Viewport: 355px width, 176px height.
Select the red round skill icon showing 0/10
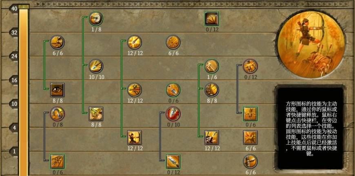point(173,114)
